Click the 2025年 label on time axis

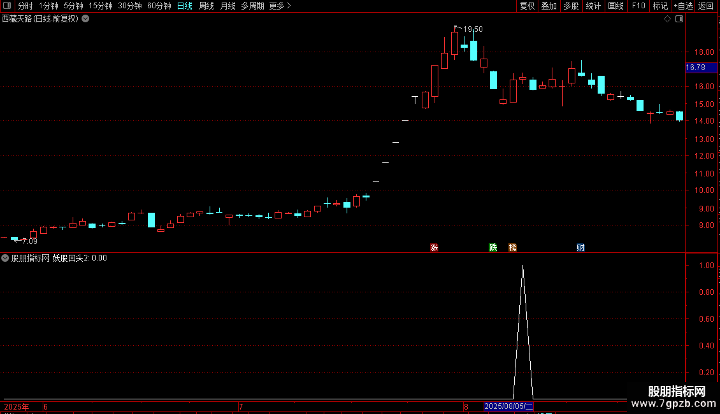pyautogui.click(x=17, y=406)
